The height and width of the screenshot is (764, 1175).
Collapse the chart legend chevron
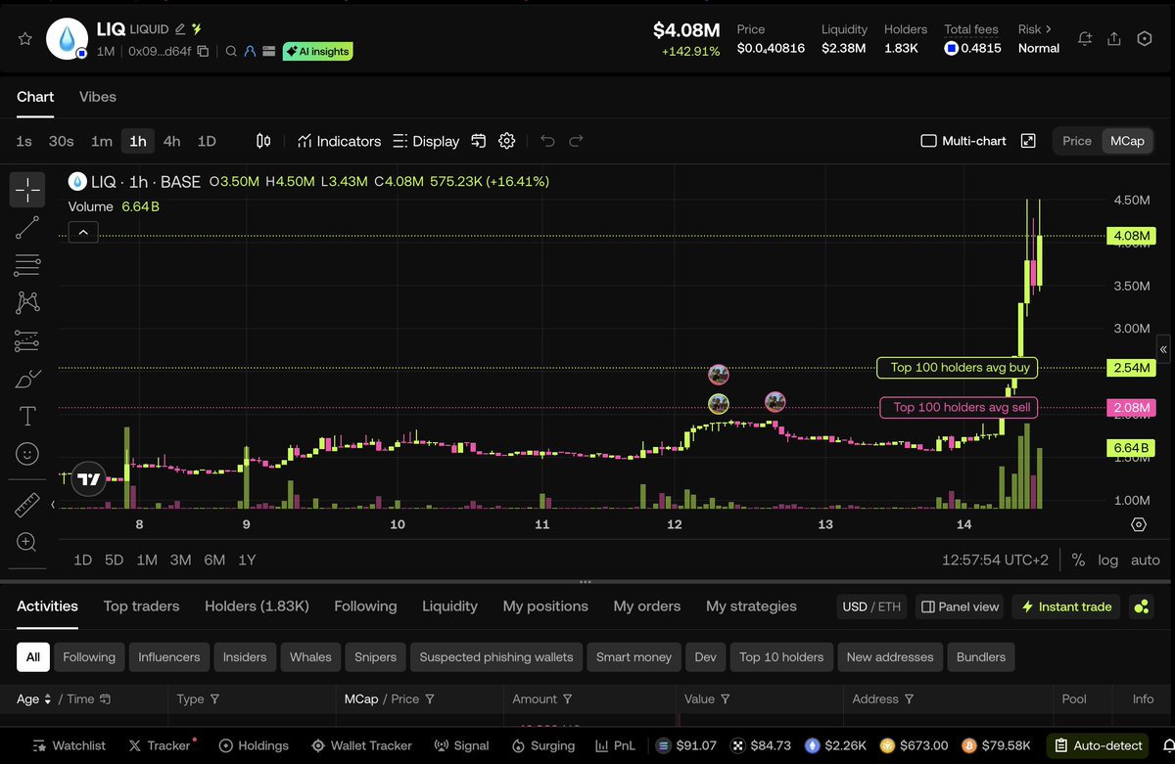[82, 232]
